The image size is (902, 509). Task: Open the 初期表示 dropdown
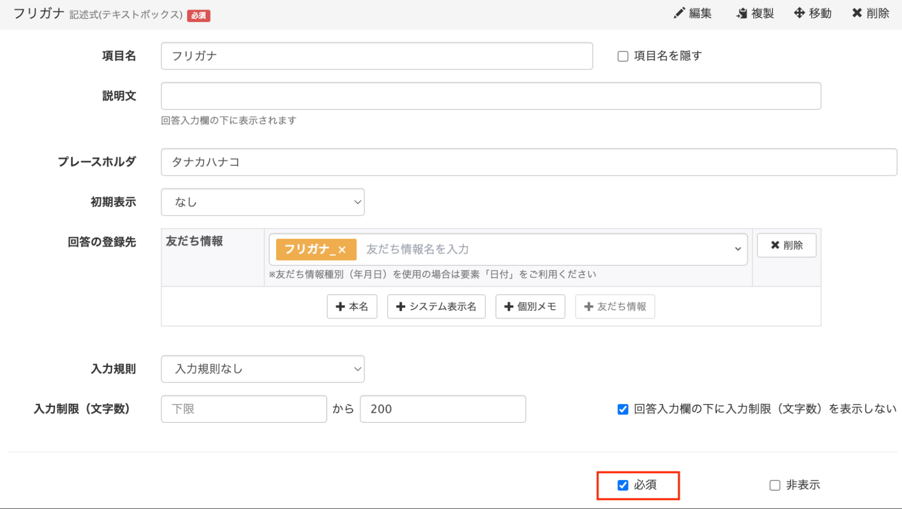click(x=263, y=202)
